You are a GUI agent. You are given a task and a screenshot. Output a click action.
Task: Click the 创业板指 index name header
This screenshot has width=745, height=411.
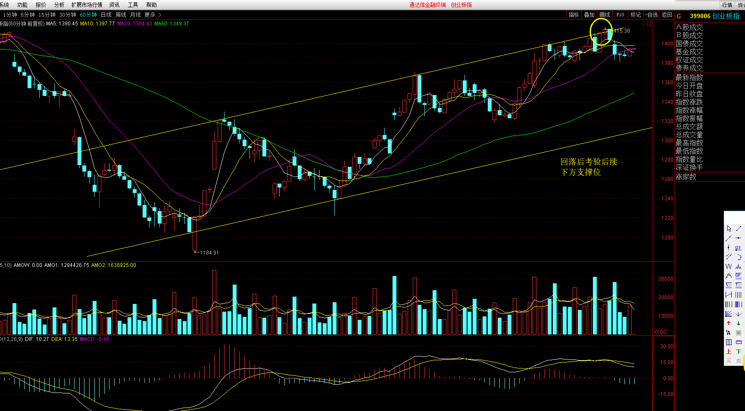pos(726,16)
